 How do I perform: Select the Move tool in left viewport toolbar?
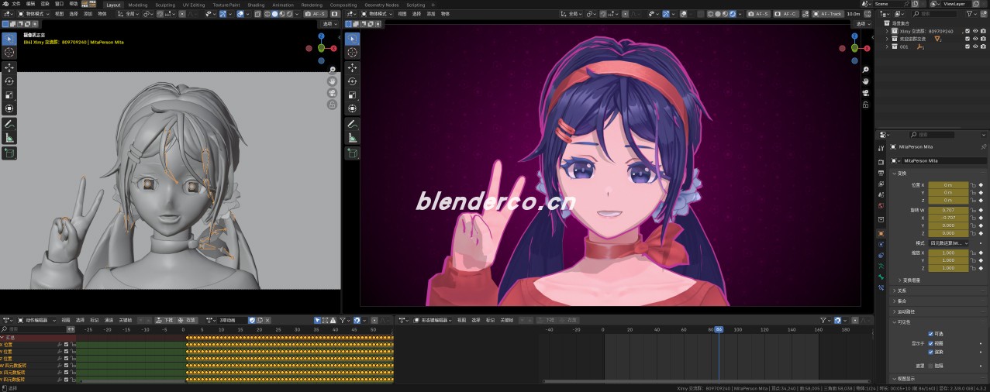coord(9,67)
